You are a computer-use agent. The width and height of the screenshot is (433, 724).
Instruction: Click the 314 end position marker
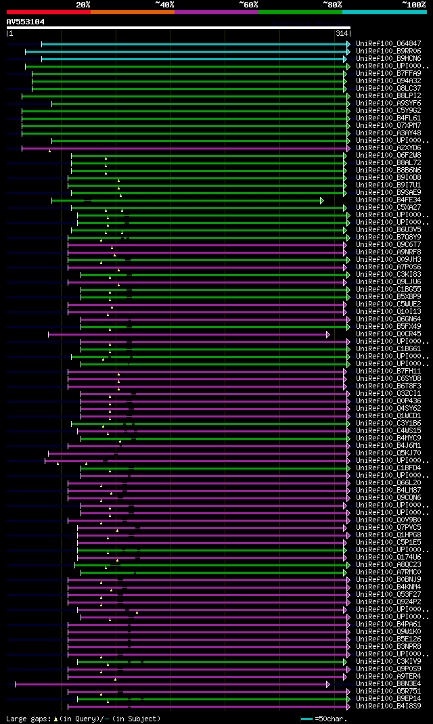[342, 33]
